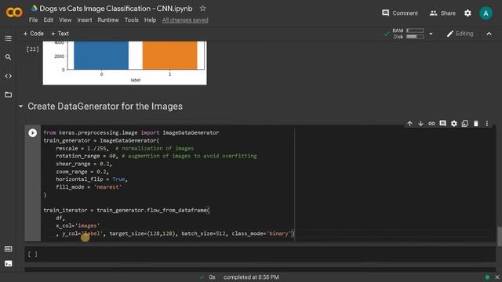Open the Comment panel
The height and width of the screenshot is (282, 502).
(x=399, y=13)
